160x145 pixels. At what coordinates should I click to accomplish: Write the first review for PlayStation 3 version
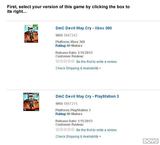pos(97,130)
